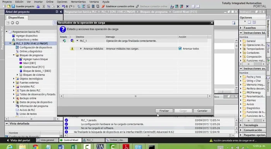The image size is (271, 149).
Task: Open the Ayuda menu
Action: pyautogui.click(x=106, y=2)
